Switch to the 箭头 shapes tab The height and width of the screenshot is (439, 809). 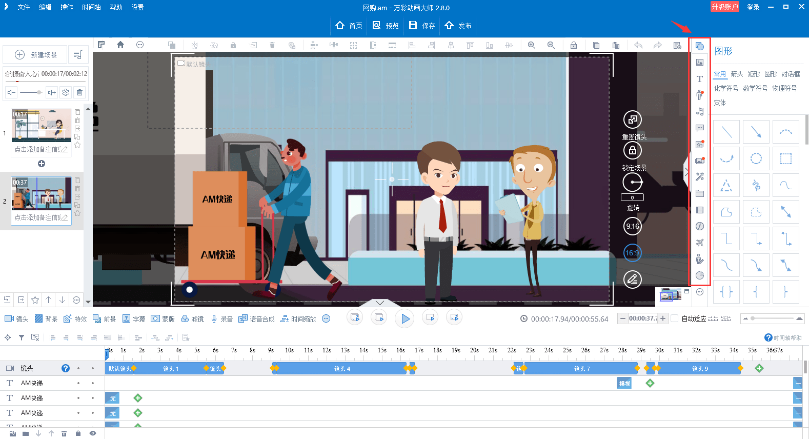point(737,74)
